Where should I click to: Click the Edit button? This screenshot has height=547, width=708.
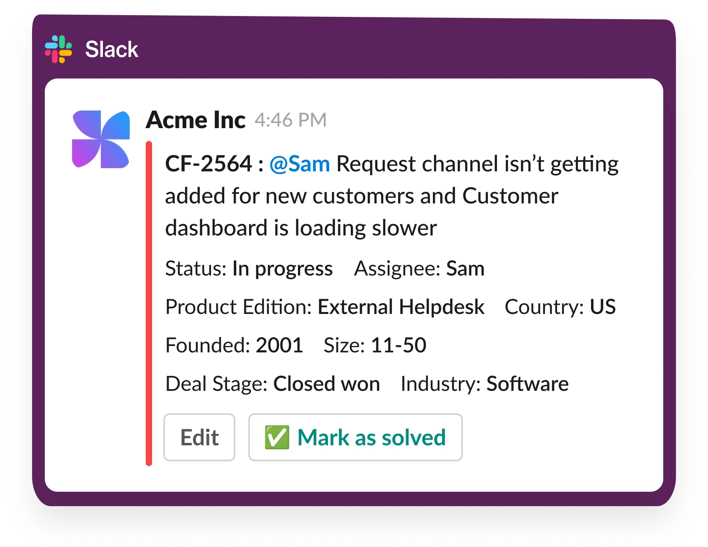199,437
